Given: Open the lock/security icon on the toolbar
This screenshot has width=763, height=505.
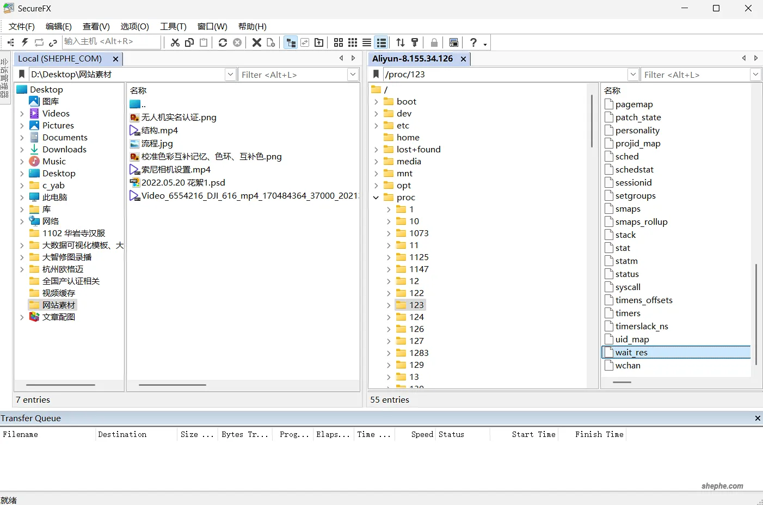Looking at the screenshot, I should 433,42.
